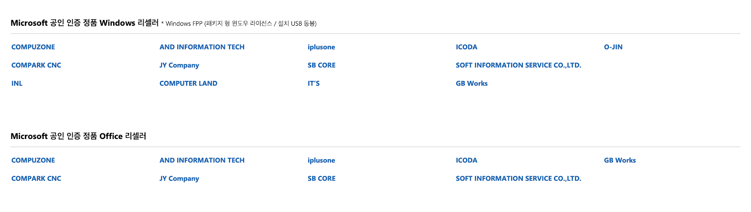Open COMPUZONE link under Office resellers
The width and height of the screenshot is (751, 212).
point(33,160)
